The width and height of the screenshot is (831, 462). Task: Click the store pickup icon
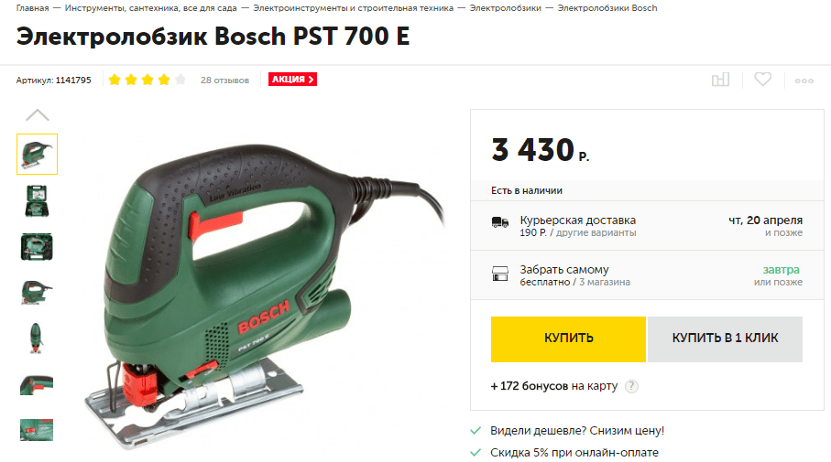coord(499,273)
